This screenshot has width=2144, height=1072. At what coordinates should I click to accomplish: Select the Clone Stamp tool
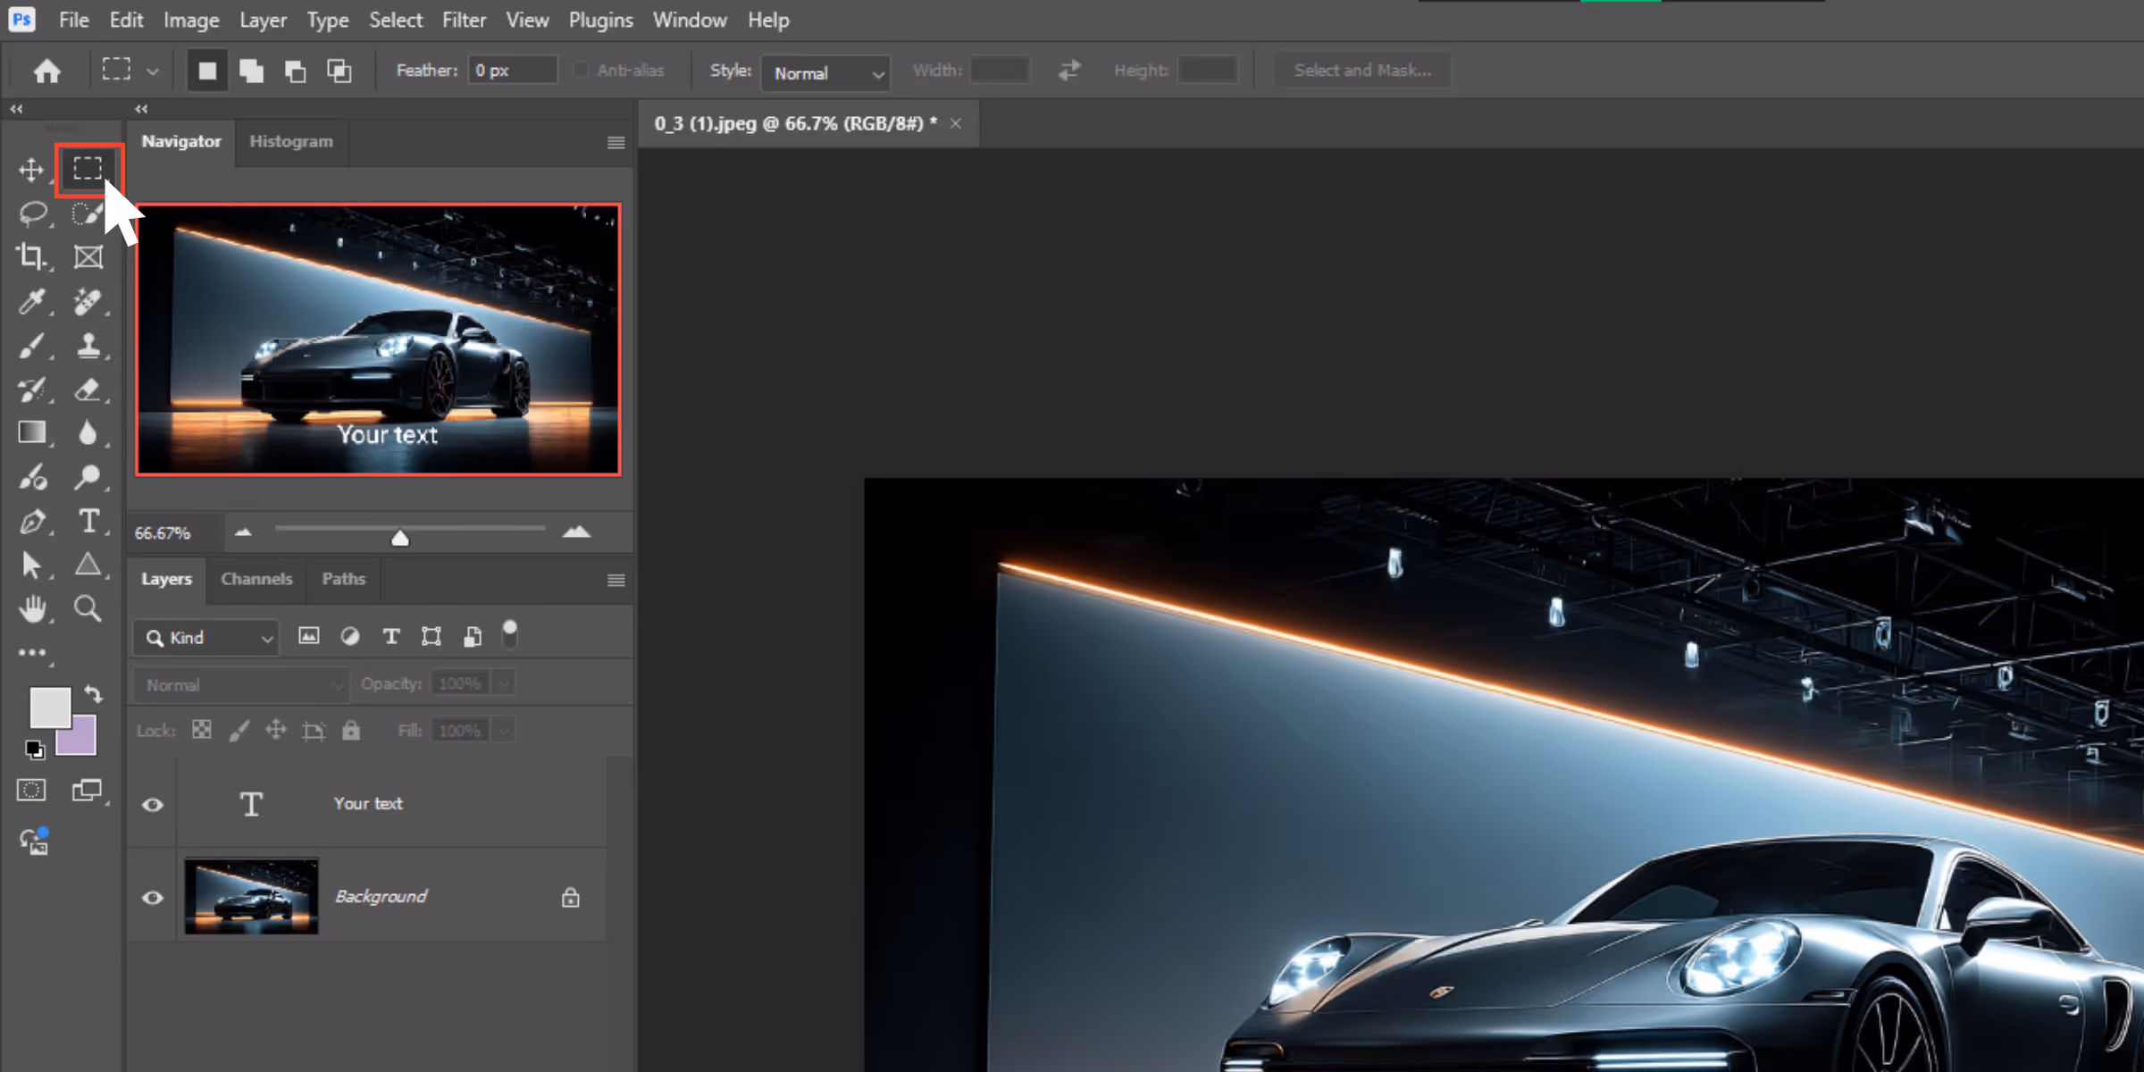click(88, 346)
